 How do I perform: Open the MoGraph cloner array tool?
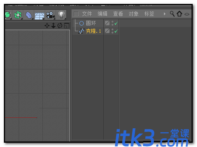[17, 15]
